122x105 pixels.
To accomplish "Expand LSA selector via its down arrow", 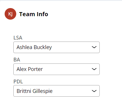I will (x=94, y=47).
